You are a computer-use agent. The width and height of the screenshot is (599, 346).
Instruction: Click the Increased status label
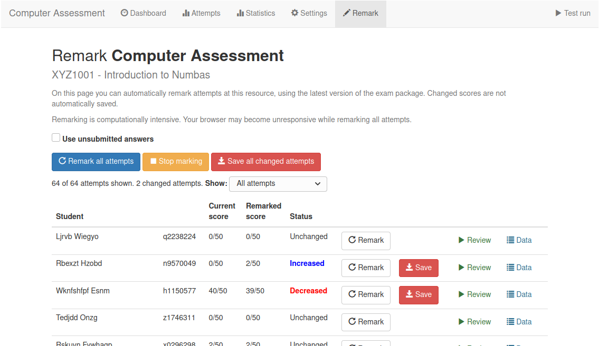(x=307, y=264)
